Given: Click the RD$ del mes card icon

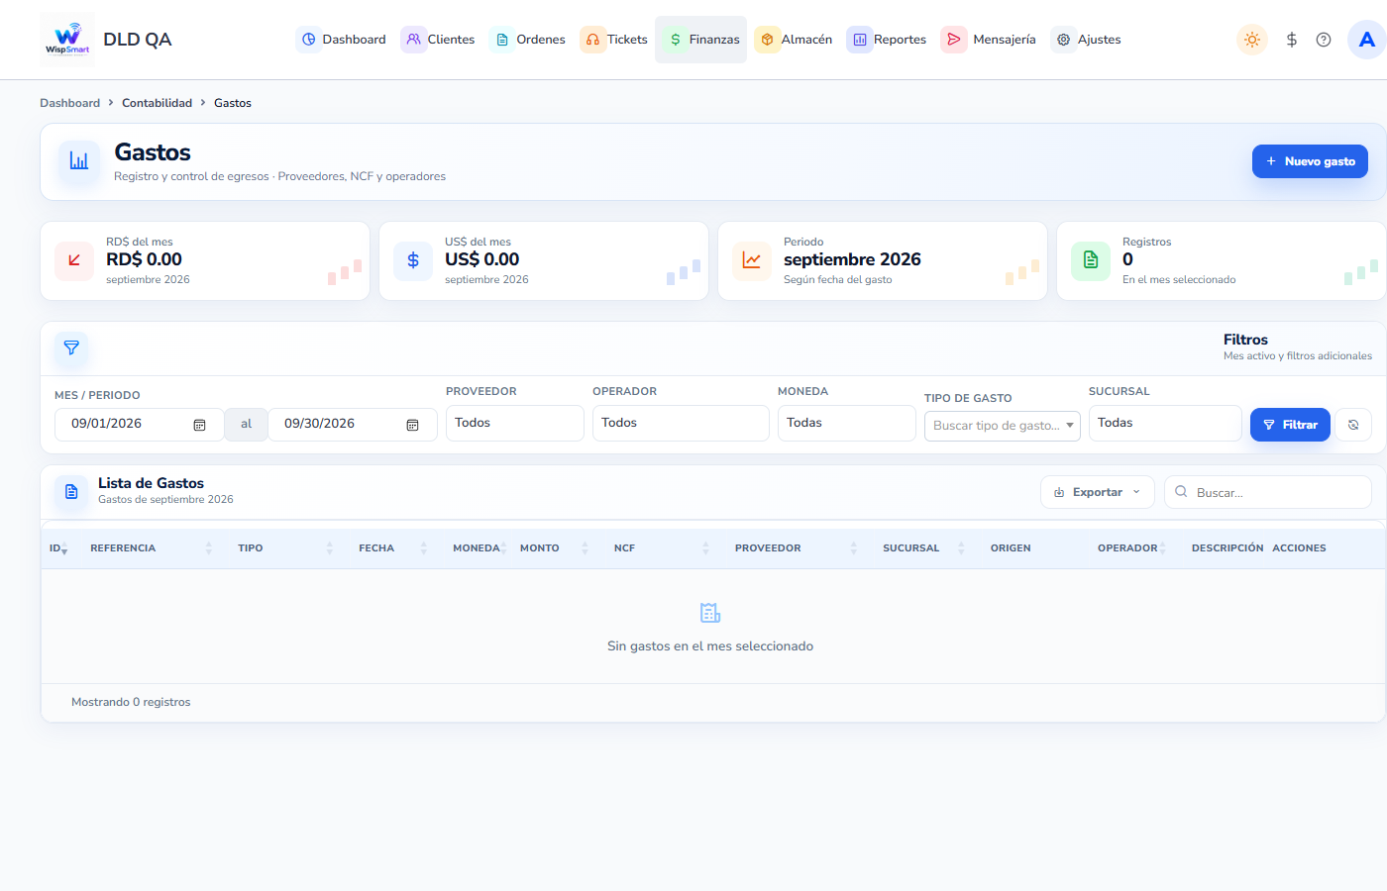Looking at the screenshot, I should click(x=74, y=260).
